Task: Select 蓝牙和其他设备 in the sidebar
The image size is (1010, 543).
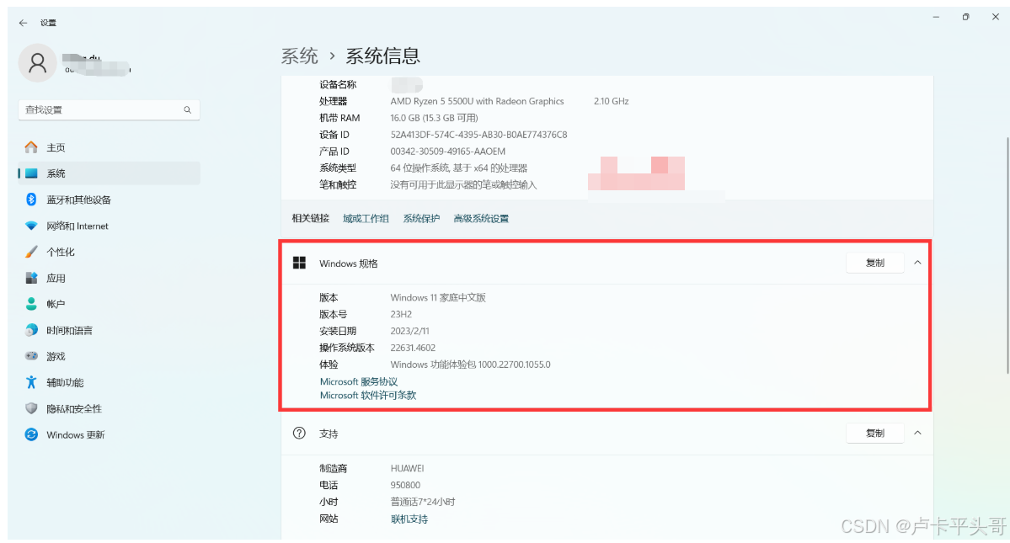Action: (109, 200)
